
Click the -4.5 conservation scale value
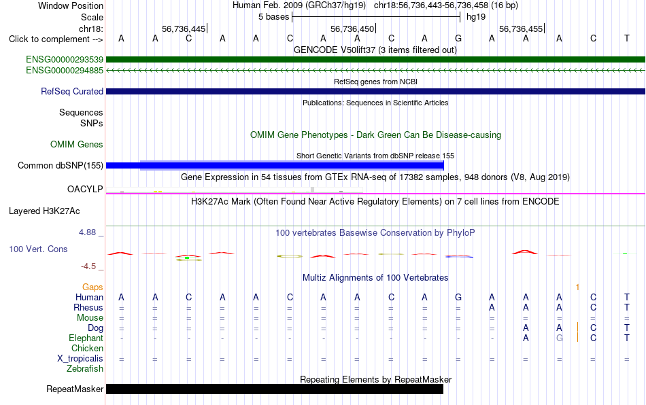88,266
